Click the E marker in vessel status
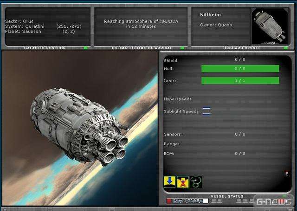The image size is (297, 211). (287, 174)
